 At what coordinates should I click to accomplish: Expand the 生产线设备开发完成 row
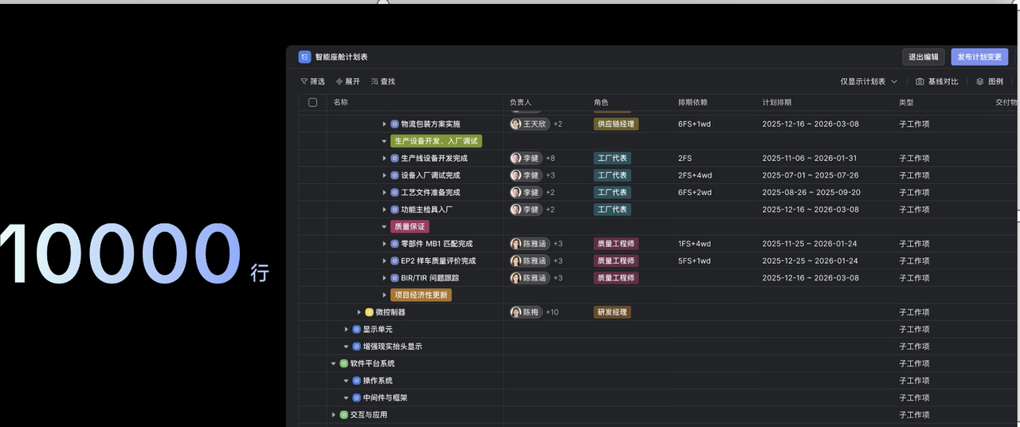384,158
